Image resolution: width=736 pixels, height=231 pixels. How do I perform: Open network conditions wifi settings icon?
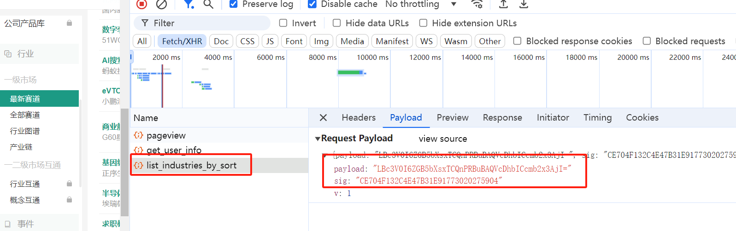477,4
